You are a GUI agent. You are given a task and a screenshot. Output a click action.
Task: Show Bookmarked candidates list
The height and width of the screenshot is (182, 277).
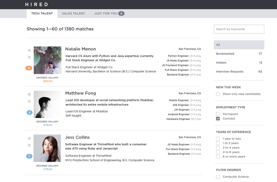239,54
